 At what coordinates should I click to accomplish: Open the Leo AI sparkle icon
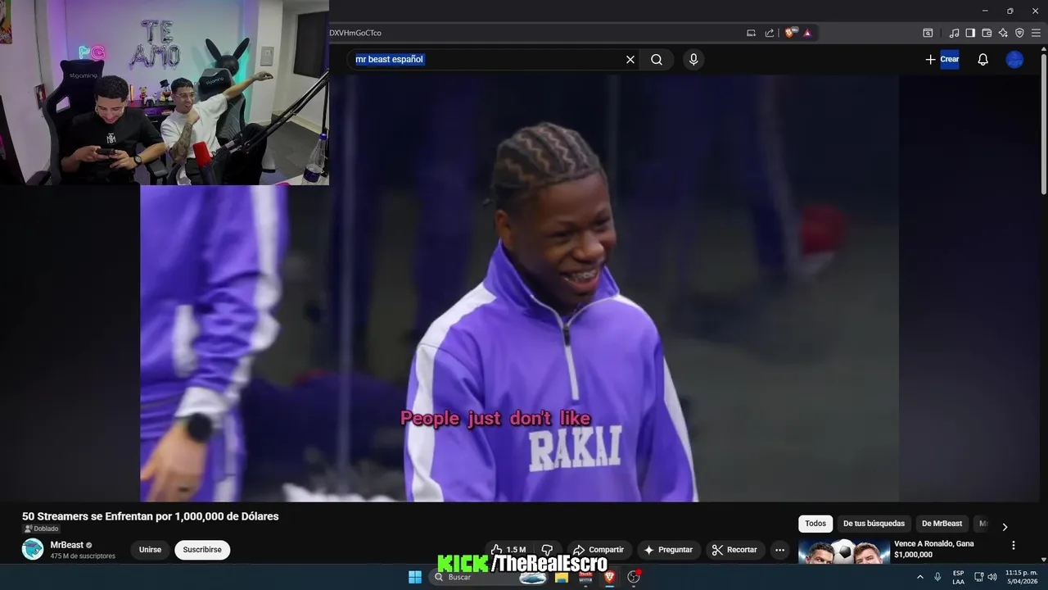(x=1003, y=33)
